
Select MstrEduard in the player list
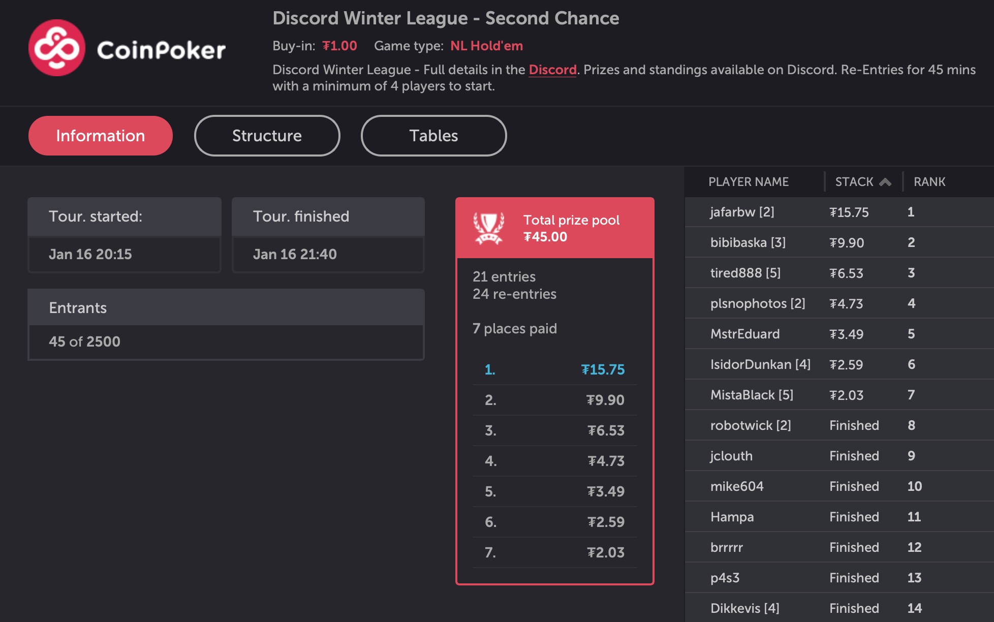coord(744,334)
